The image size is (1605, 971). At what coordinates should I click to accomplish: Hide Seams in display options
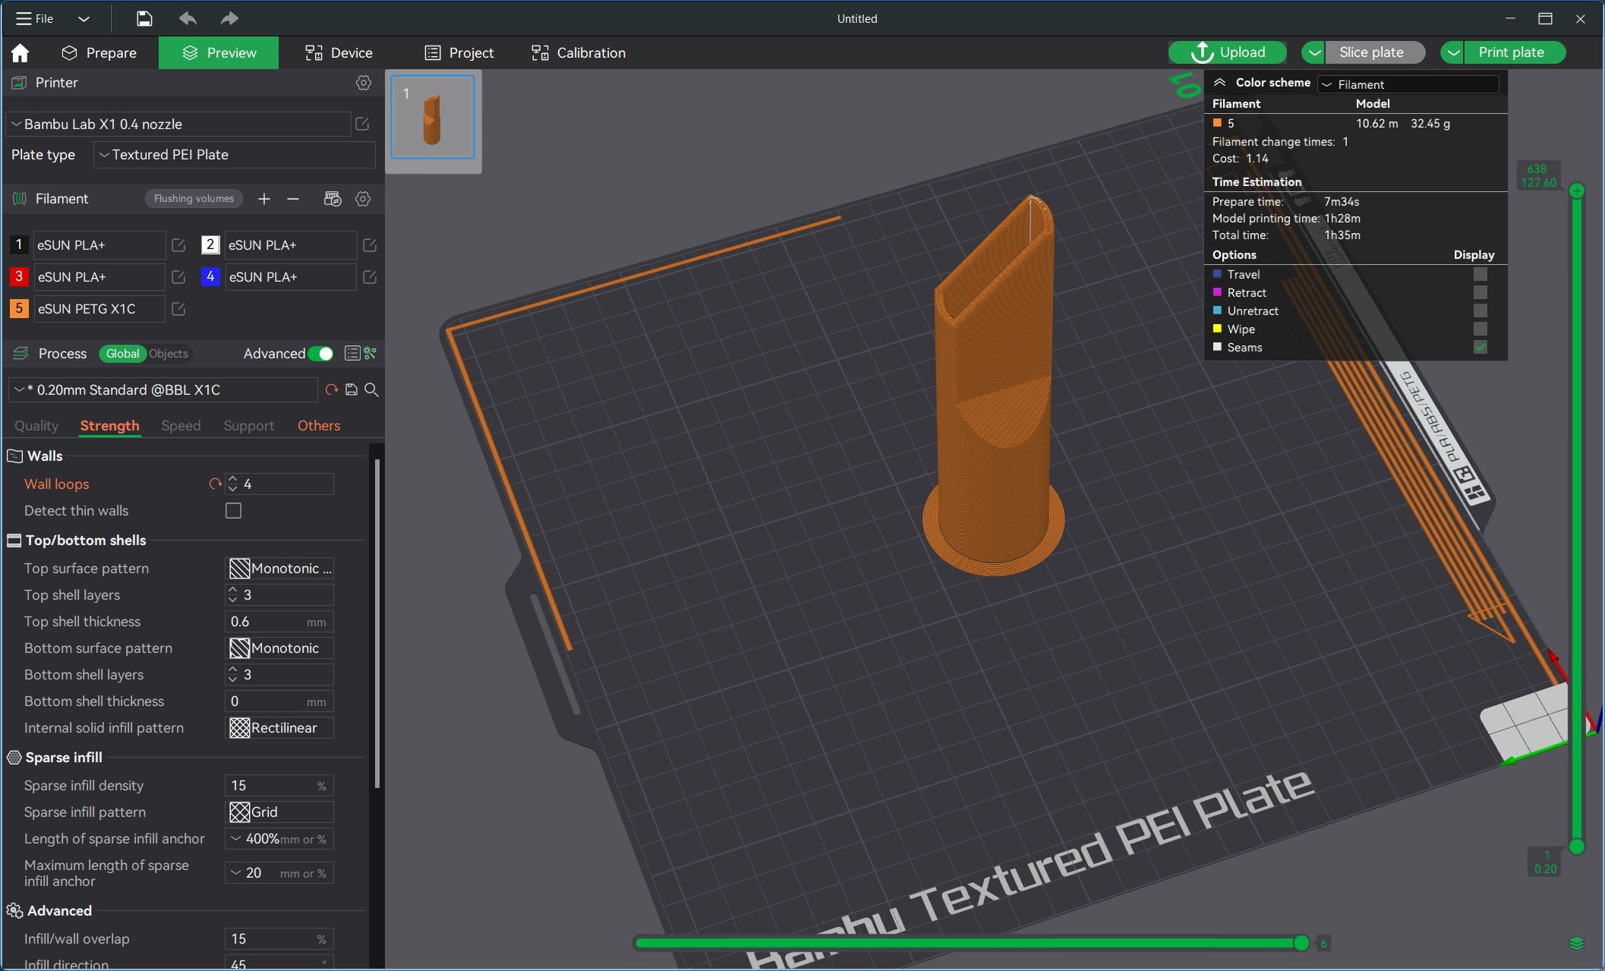pos(1480,348)
